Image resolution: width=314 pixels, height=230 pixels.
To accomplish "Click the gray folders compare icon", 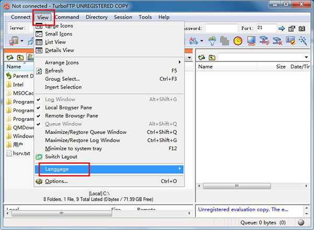I will (x=225, y=41).
